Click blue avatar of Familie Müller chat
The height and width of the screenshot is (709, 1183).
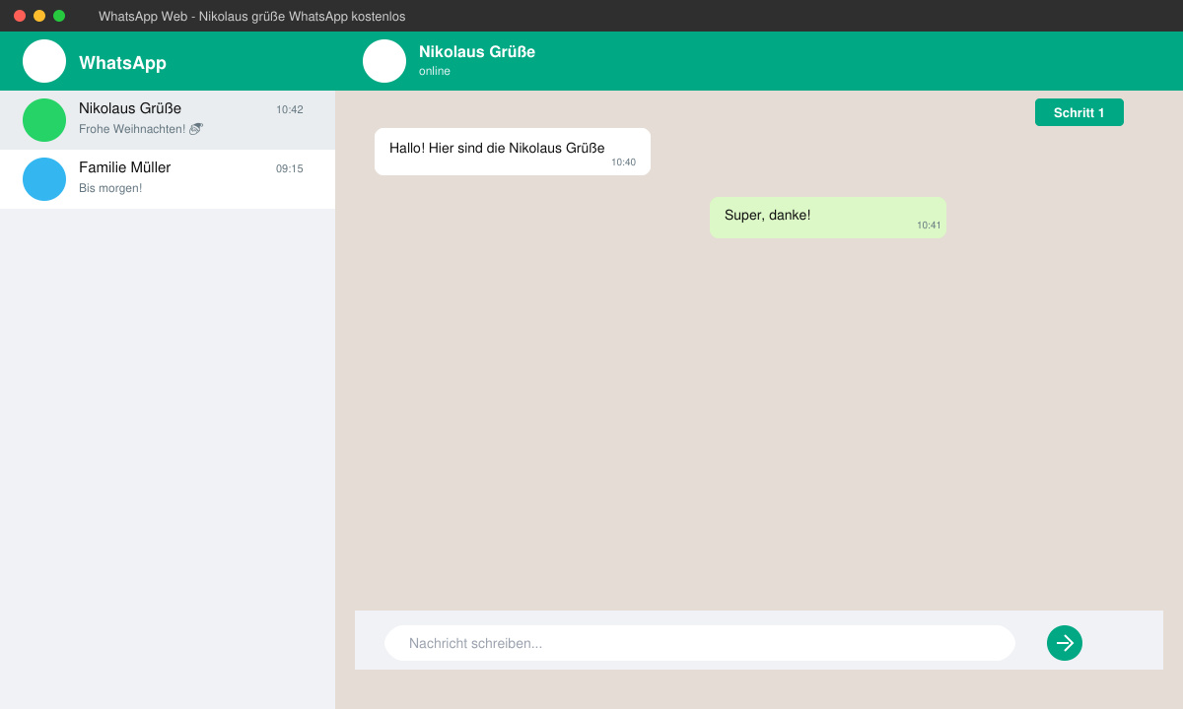click(44, 179)
